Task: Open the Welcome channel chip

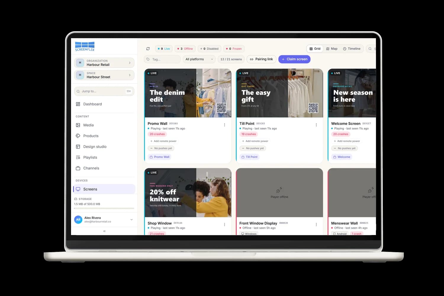Action: click(342, 157)
